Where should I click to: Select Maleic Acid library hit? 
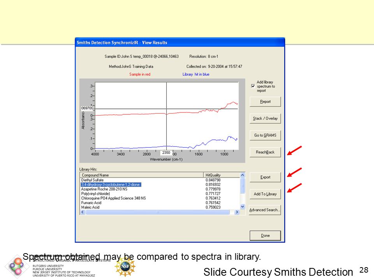click(160, 207)
